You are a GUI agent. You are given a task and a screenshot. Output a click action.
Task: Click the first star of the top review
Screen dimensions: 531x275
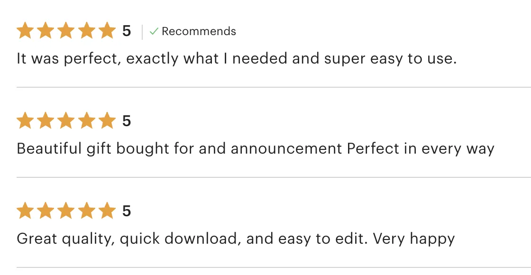tap(25, 30)
